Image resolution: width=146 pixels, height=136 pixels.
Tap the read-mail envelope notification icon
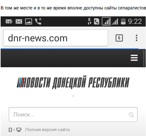[x=9, y=21]
